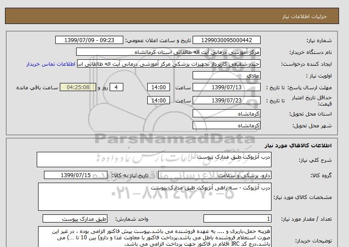Open the buyer contact info link
The height and width of the screenshot is (247, 349).
pos(51,64)
